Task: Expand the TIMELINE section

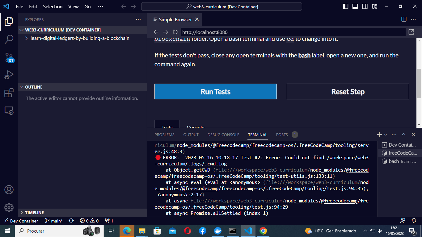Action: click(21, 212)
